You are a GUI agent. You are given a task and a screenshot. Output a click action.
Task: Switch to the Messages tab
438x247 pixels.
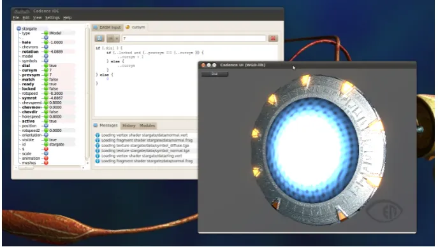click(106, 125)
